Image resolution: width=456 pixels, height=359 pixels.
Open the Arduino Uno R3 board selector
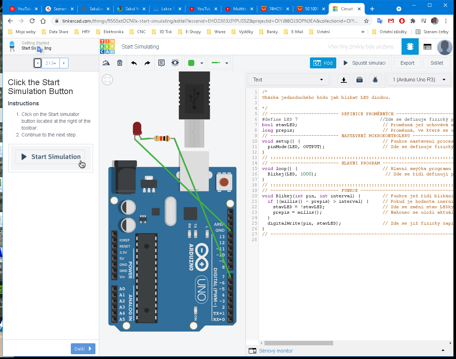click(x=419, y=80)
